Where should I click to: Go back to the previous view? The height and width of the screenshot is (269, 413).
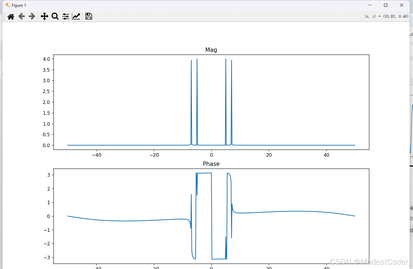(21, 16)
